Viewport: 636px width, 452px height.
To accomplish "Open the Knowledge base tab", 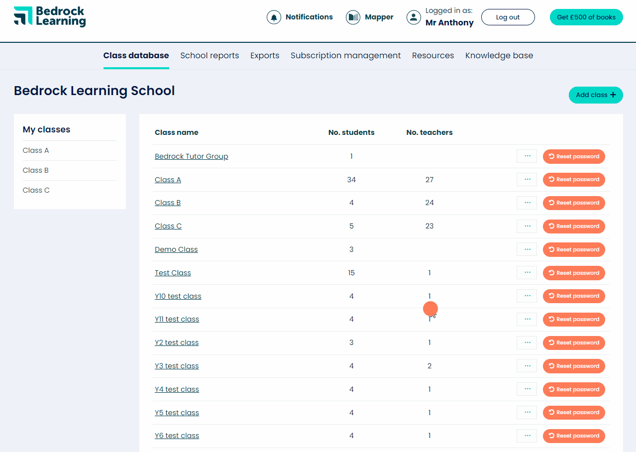I will 499,56.
